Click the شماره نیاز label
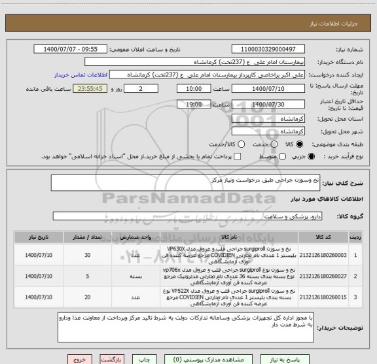377x364 pixels. point(350,50)
